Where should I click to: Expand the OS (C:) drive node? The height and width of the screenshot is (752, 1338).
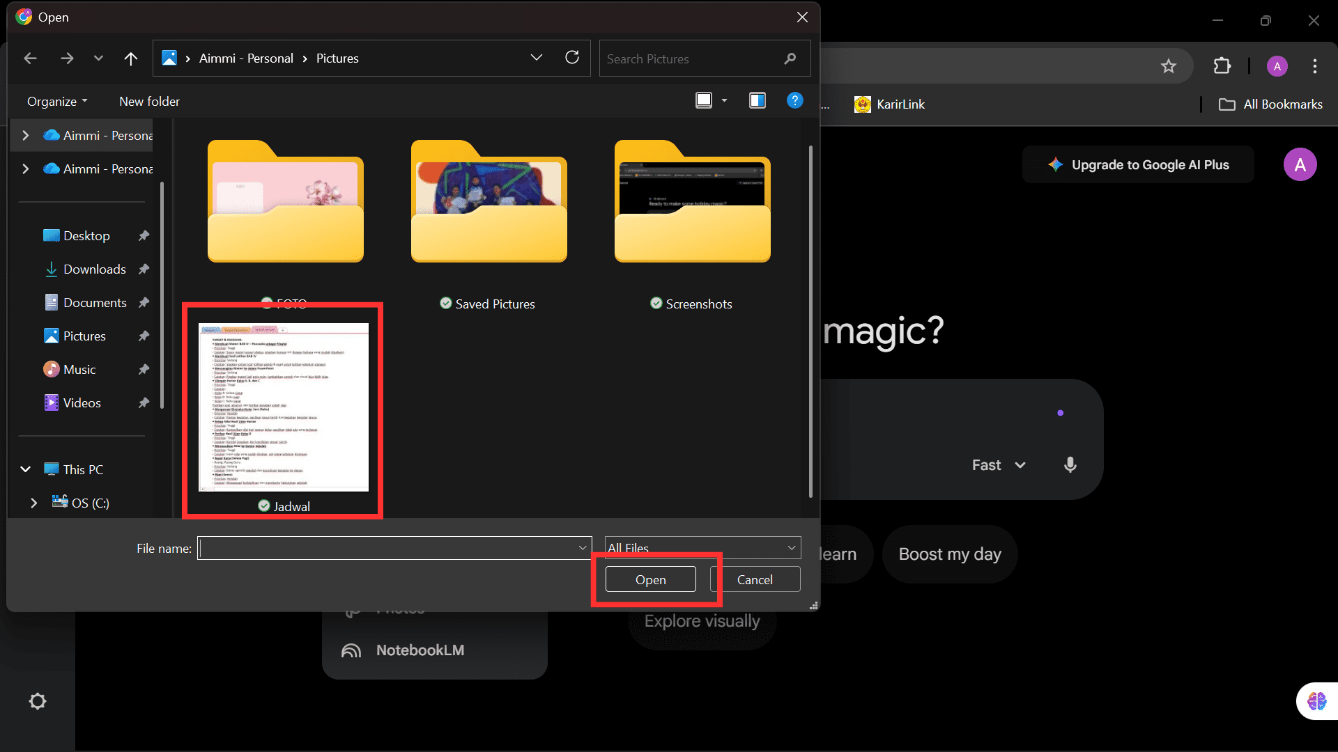click(x=33, y=503)
